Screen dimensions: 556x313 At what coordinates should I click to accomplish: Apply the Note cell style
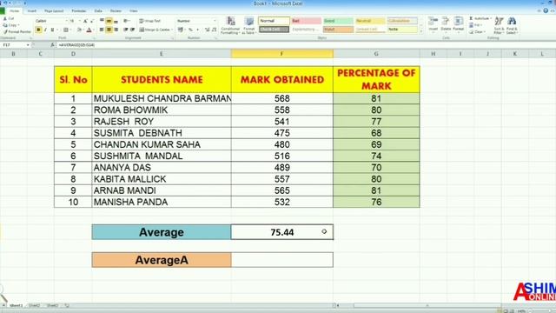(402, 30)
